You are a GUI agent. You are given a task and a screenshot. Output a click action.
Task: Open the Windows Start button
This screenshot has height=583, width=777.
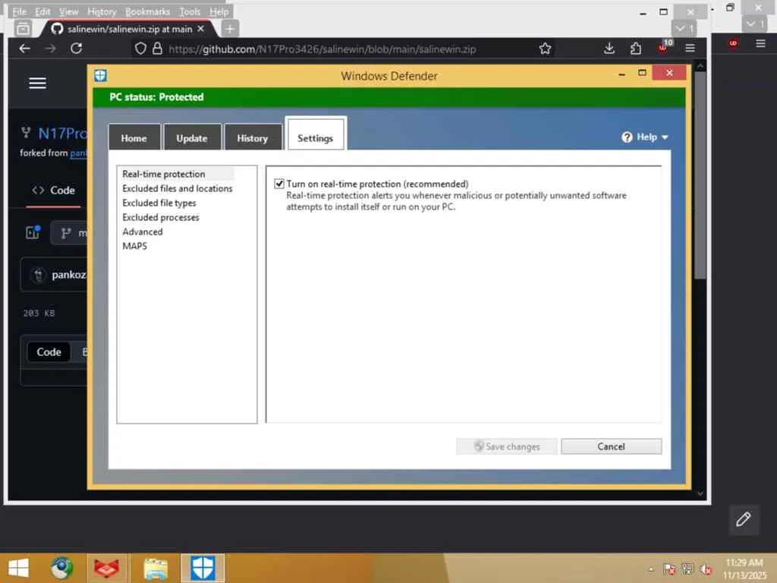click(x=18, y=568)
